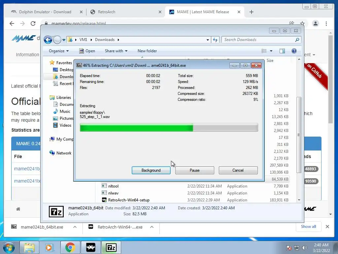Create a New folder

pyautogui.click(x=147, y=51)
